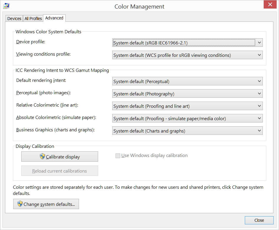Screen dimensions: 279x230
Task: Expand the Absolute Colorimetric simulate paper dropdown
Action: [187, 118]
